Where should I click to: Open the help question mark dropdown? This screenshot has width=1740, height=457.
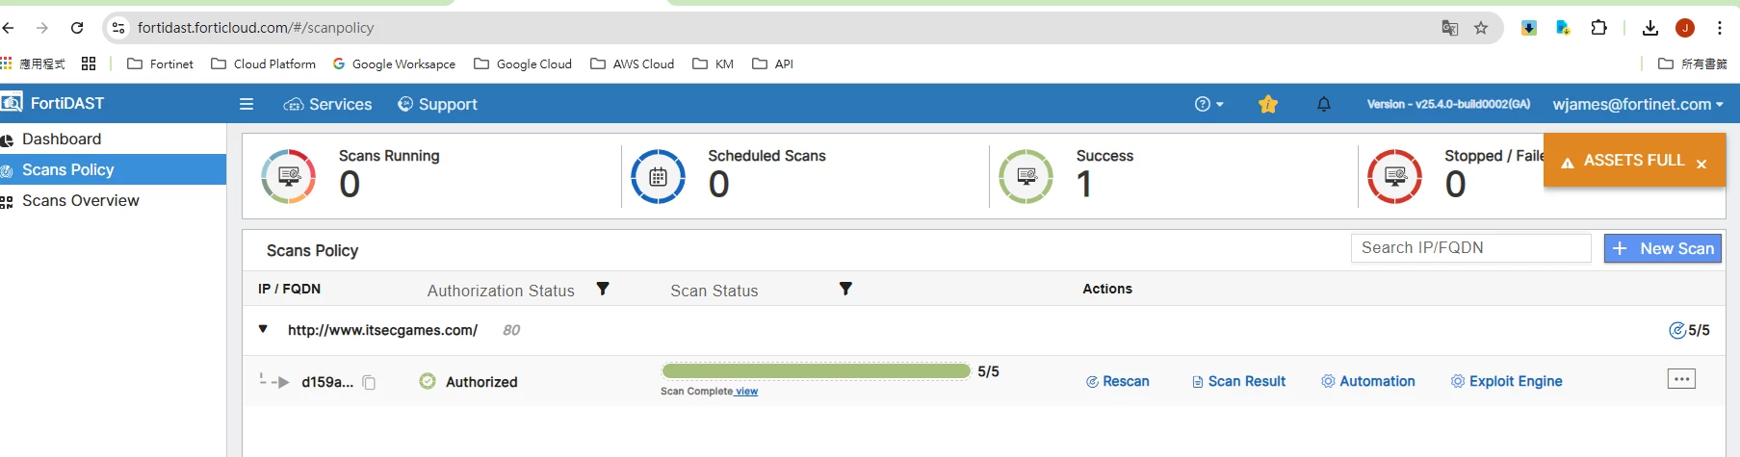click(x=1208, y=104)
